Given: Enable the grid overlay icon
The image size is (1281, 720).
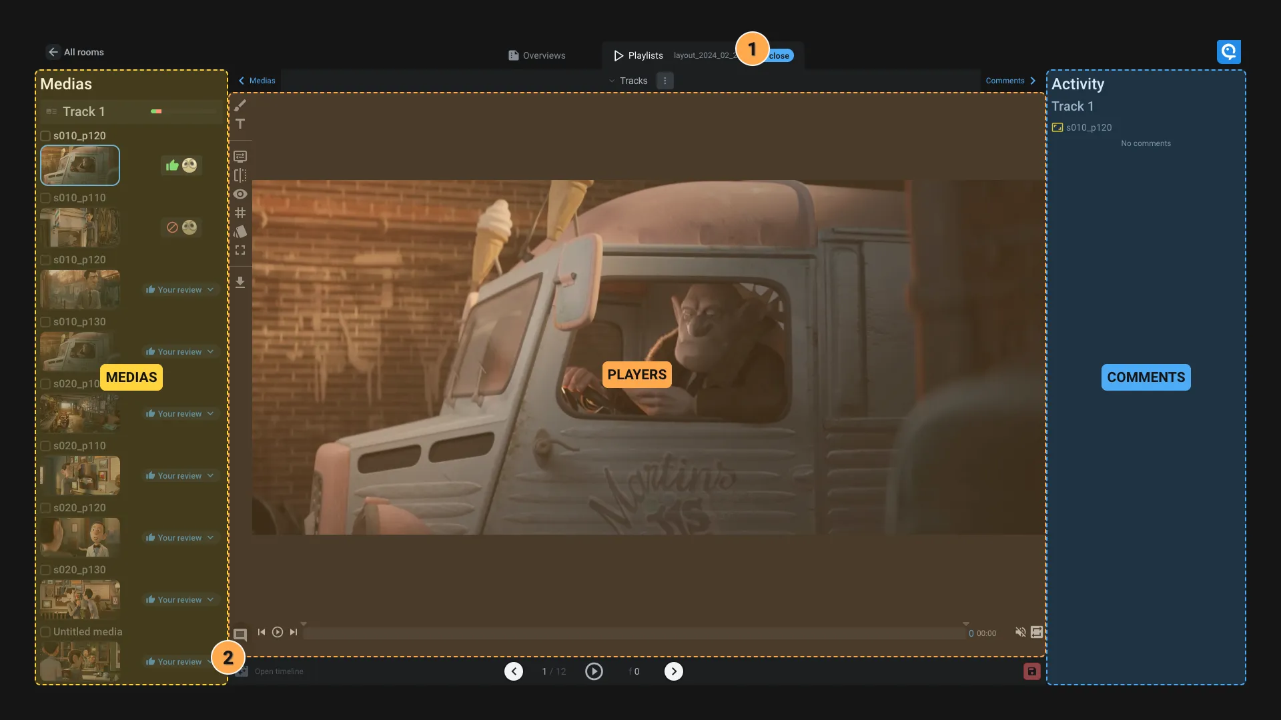Looking at the screenshot, I should (x=240, y=213).
